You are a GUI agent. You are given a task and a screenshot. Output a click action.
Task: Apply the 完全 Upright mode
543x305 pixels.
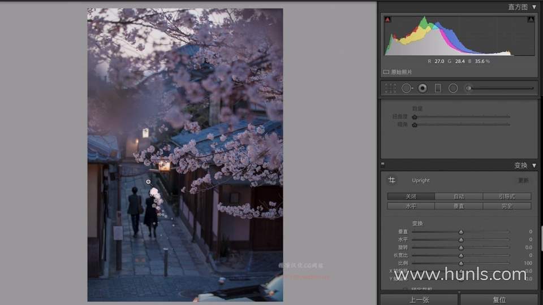(x=507, y=206)
